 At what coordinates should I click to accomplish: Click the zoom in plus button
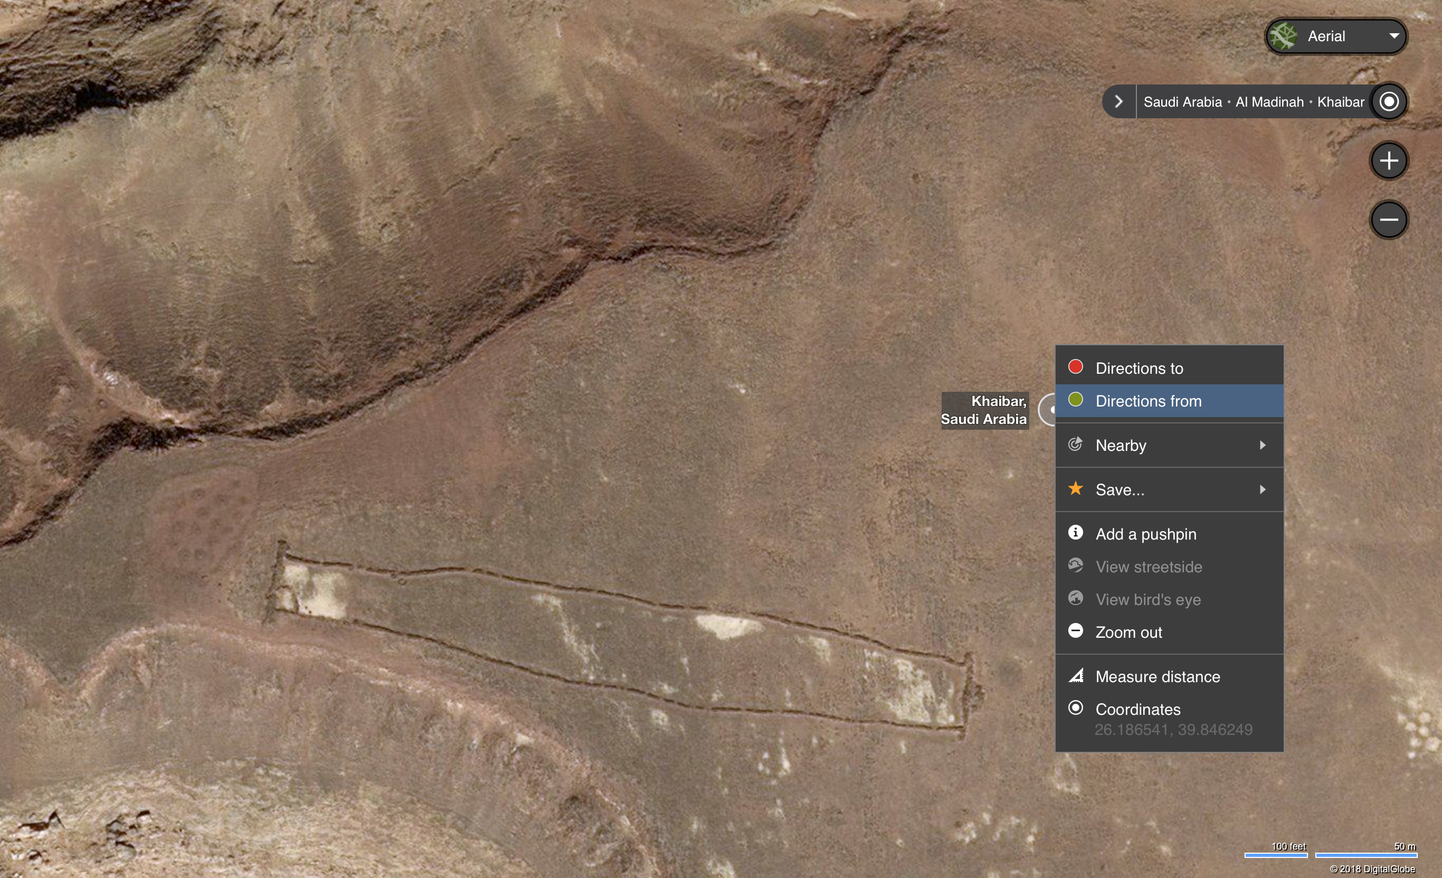(1389, 161)
